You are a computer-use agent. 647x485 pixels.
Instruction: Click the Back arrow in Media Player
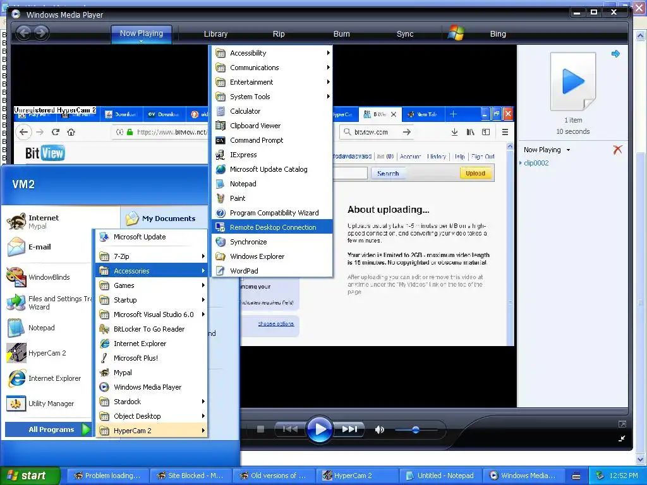pos(24,33)
